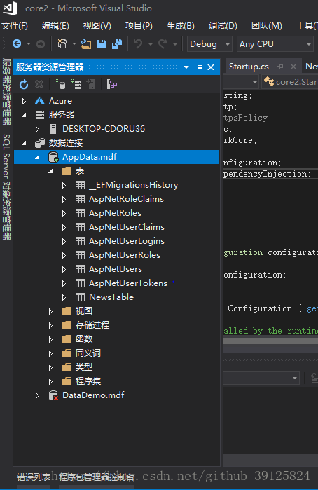Click the AspNetUsers table grid icon
318x490 pixels.
point(80,269)
